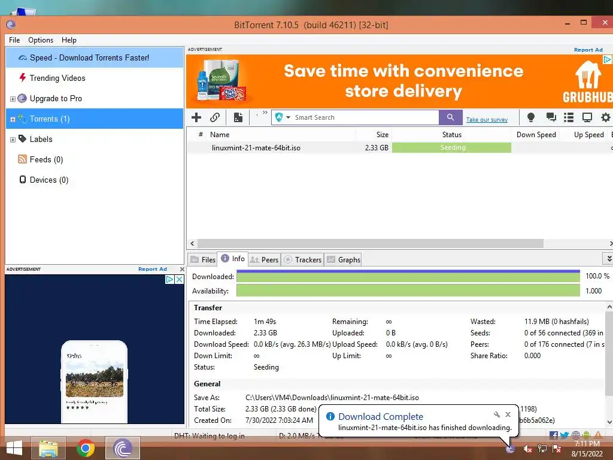613x460 pixels.
Task: Open the Options menu
Action: pos(41,40)
